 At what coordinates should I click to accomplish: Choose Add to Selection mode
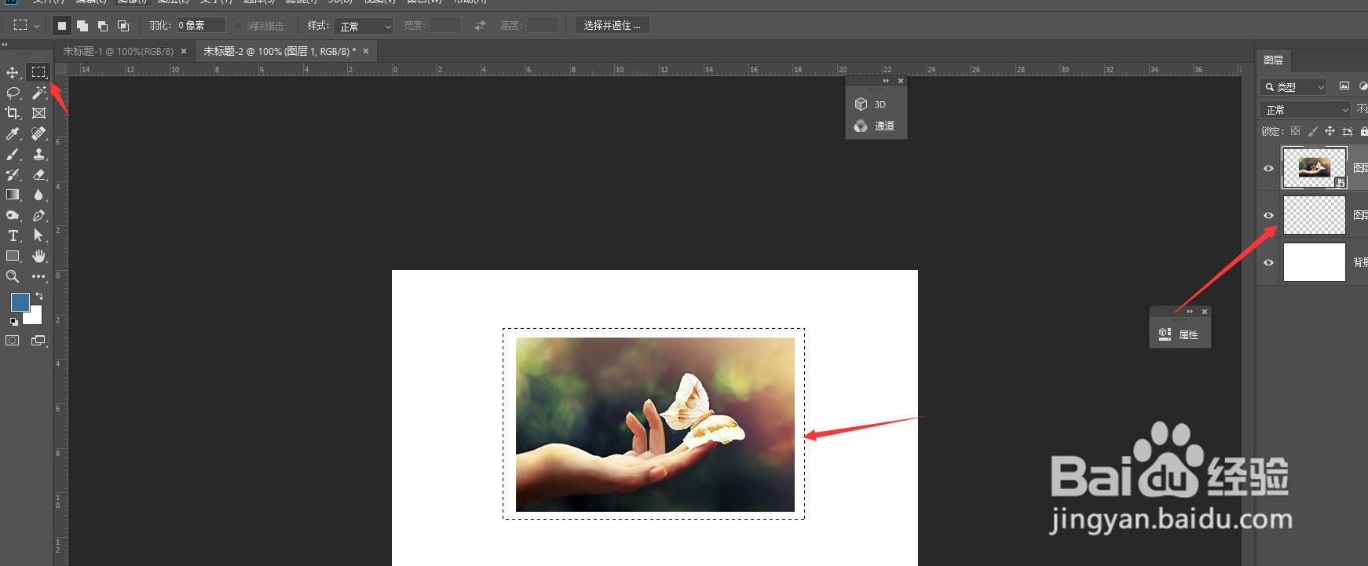[82, 26]
